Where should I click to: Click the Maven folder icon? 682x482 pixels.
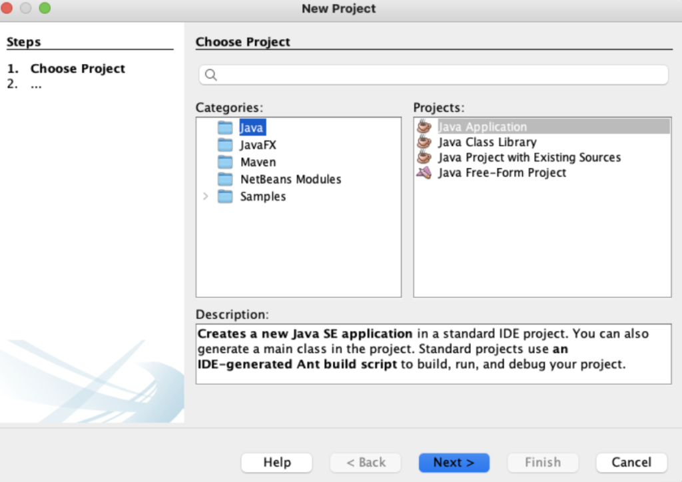click(225, 162)
